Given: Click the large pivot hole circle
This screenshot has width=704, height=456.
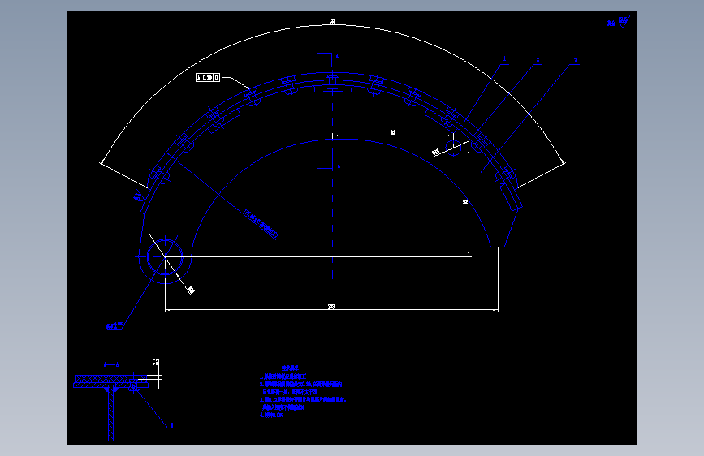Looking at the screenshot, I should (165, 256).
